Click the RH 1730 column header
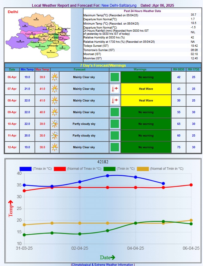The height and width of the screenshot is (266, 203). click(x=194, y=69)
